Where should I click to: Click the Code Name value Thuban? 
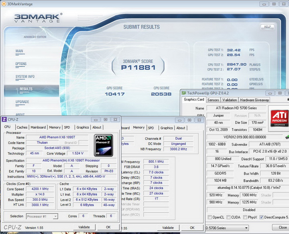(x=42, y=143)
